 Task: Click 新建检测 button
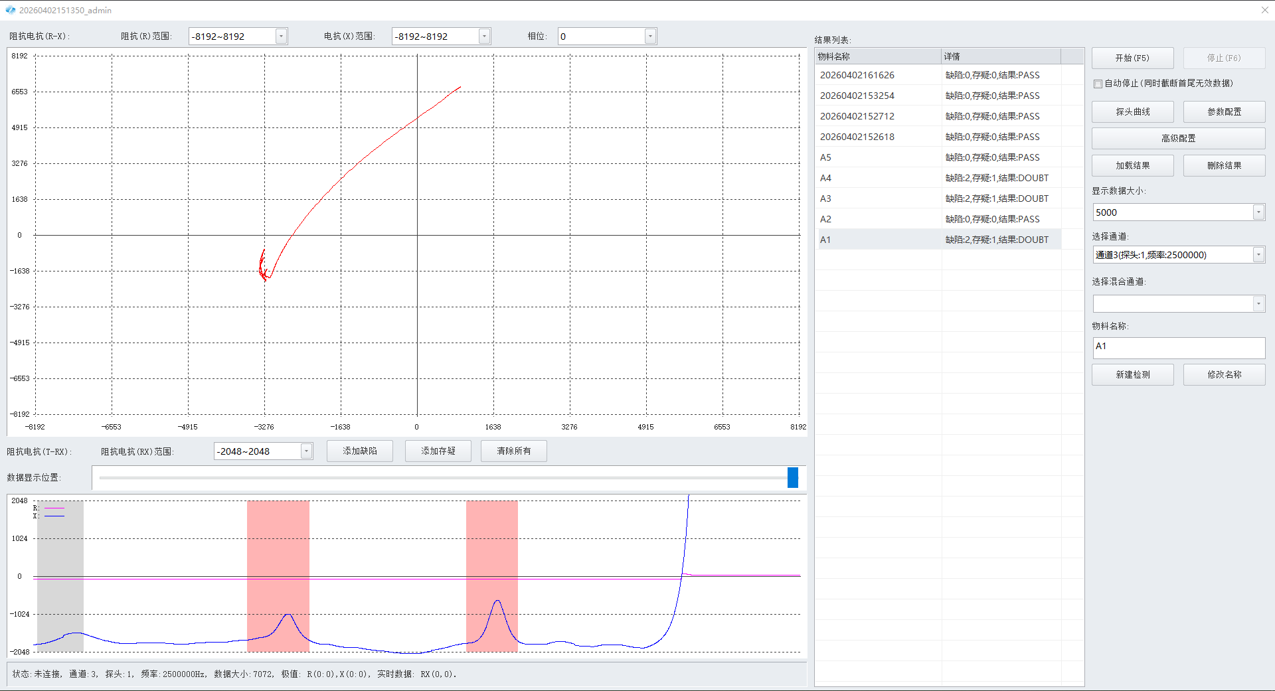click(x=1132, y=375)
